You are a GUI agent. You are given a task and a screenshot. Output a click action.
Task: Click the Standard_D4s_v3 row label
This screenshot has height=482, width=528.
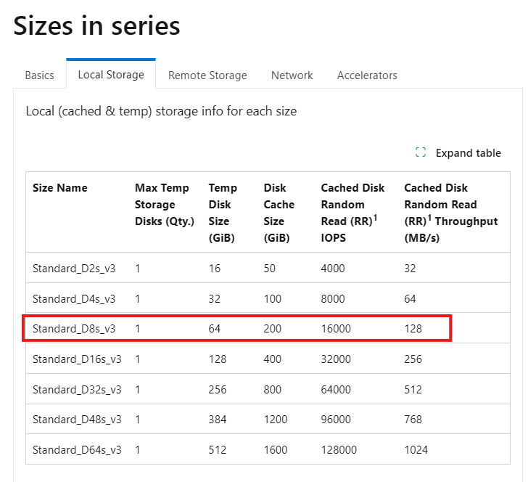pyautogui.click(x=74, y=298)
